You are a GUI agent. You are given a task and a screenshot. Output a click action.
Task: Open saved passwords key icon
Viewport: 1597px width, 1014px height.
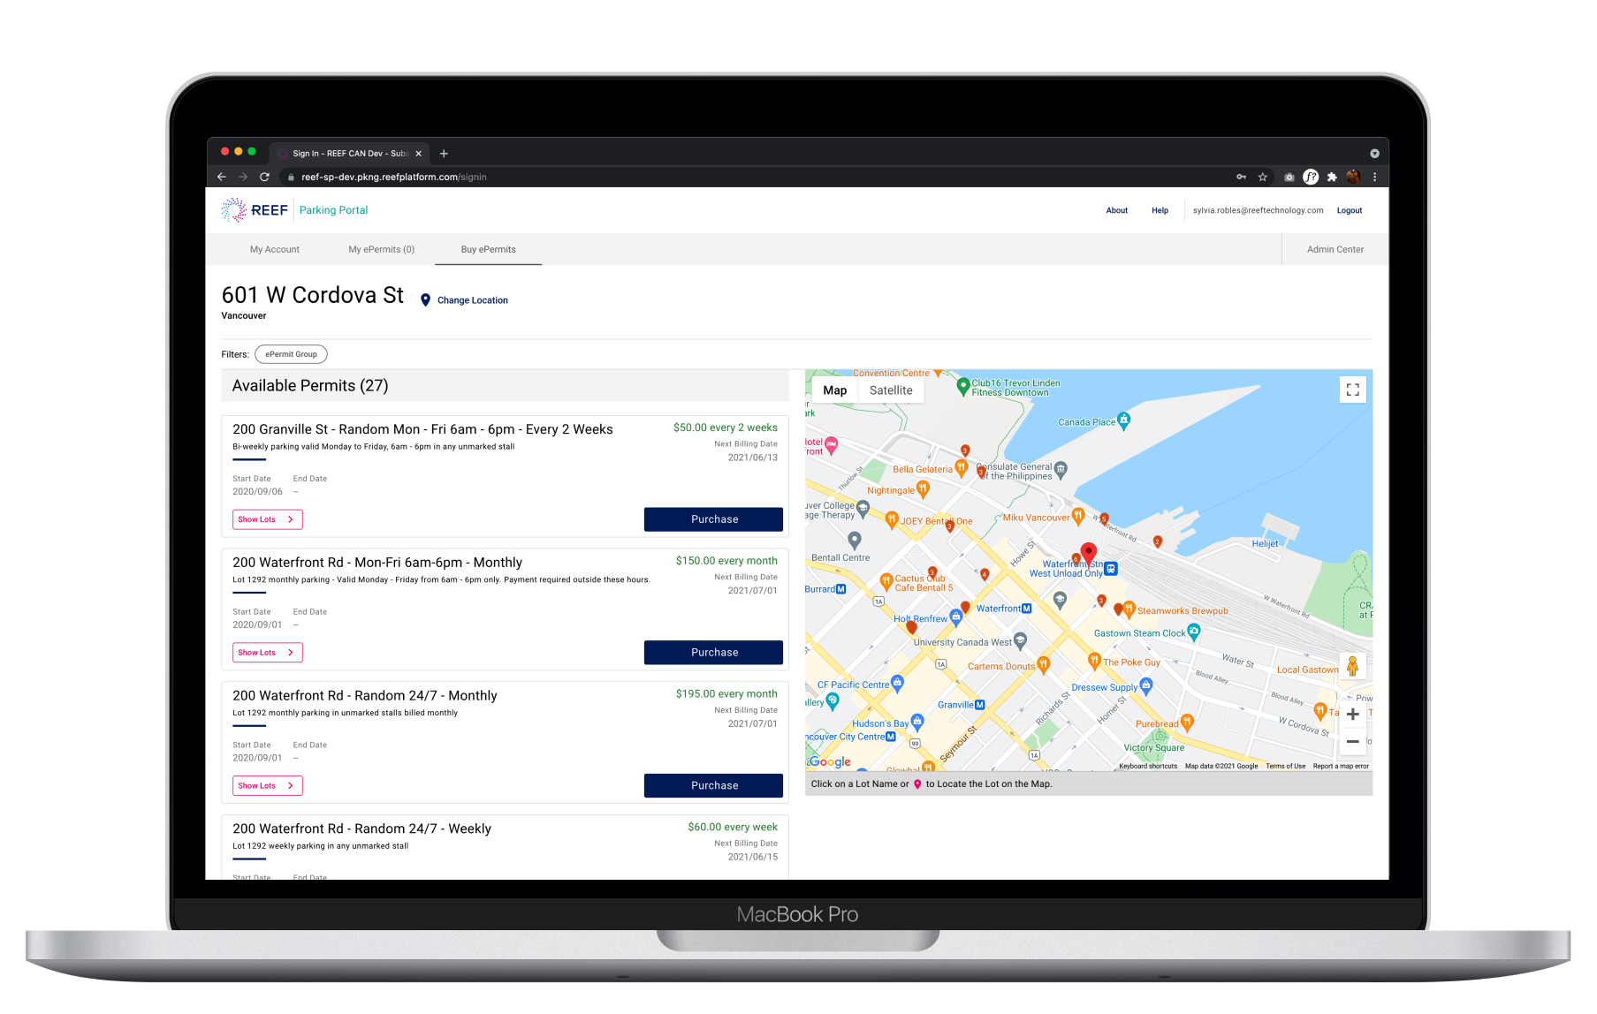point(1241,177)
